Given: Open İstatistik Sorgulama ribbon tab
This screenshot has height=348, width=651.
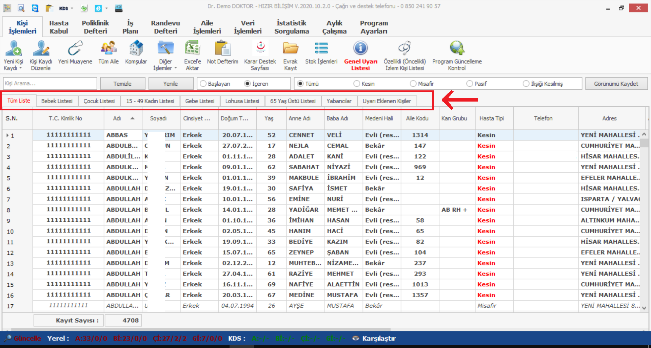Looking at the screenshot, I should (292, 27).
